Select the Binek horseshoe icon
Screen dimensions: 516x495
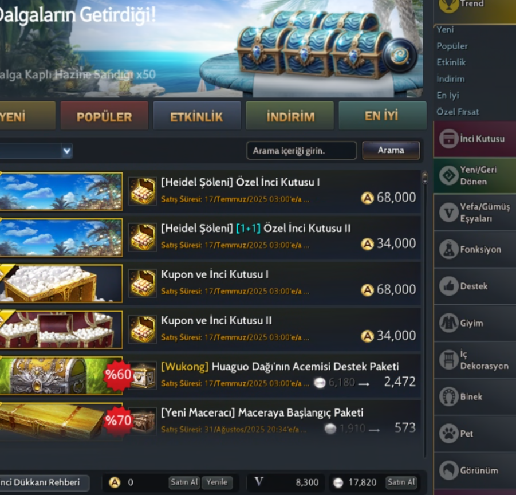tap(448, 397)
